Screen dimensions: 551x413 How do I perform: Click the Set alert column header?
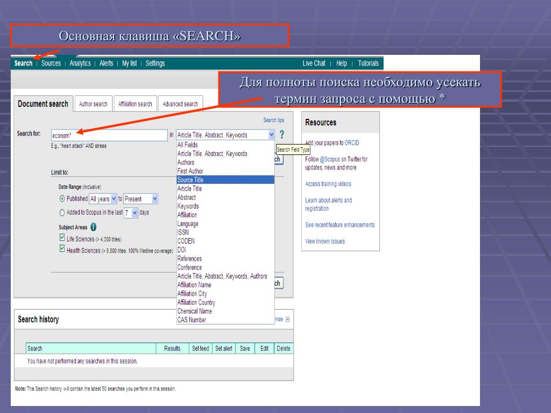[223, 348]
